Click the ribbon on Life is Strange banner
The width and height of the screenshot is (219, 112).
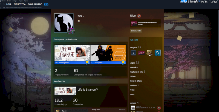coord(87,62)
